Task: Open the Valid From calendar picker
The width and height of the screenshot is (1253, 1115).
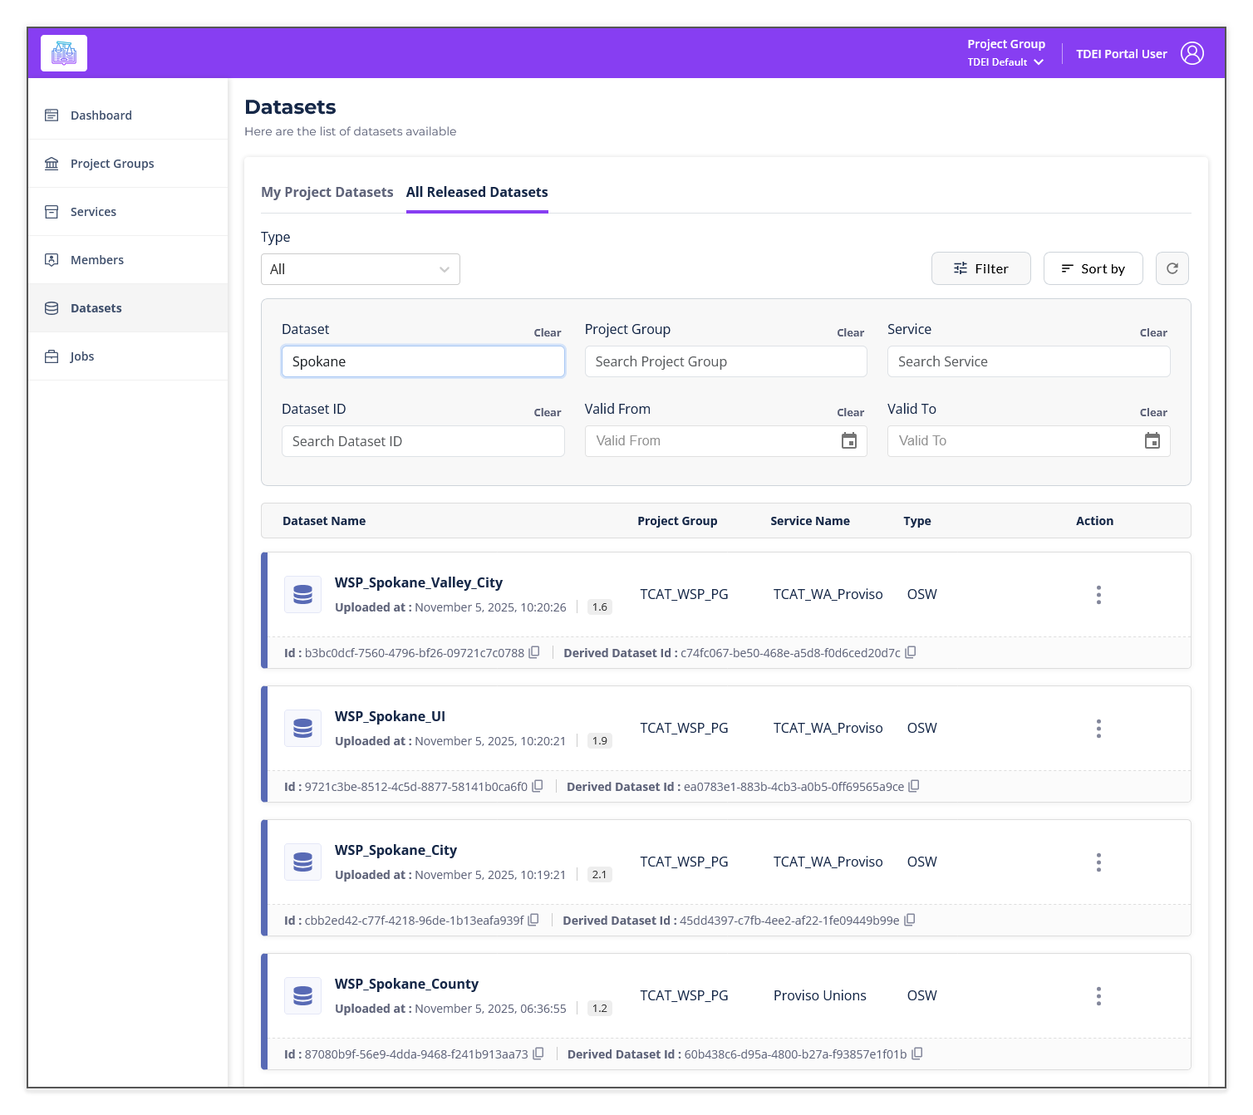Action: coord(848,441)
